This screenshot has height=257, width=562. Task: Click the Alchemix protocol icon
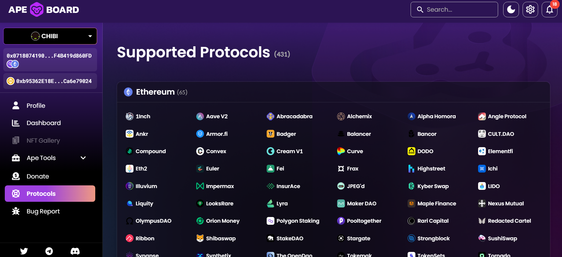point(341,116)
